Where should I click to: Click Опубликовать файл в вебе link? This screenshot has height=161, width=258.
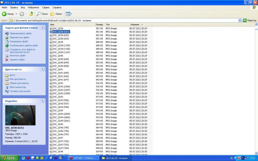(x=24, y=45)
